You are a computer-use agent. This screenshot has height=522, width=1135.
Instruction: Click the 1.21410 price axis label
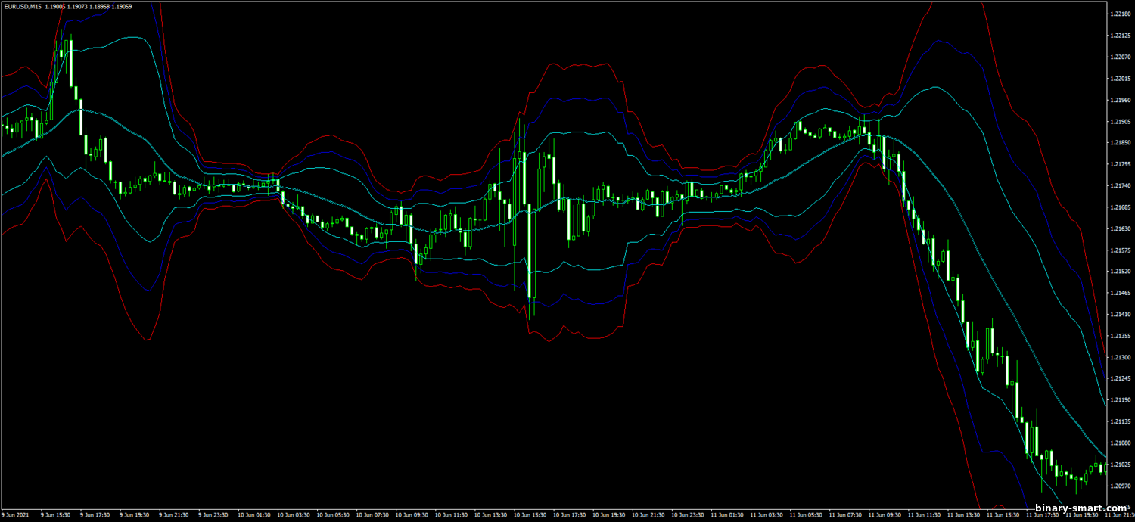point(1121,314)
